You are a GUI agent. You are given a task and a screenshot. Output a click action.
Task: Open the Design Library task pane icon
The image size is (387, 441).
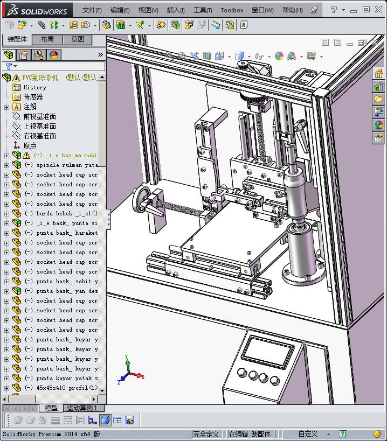coord(378,86)
